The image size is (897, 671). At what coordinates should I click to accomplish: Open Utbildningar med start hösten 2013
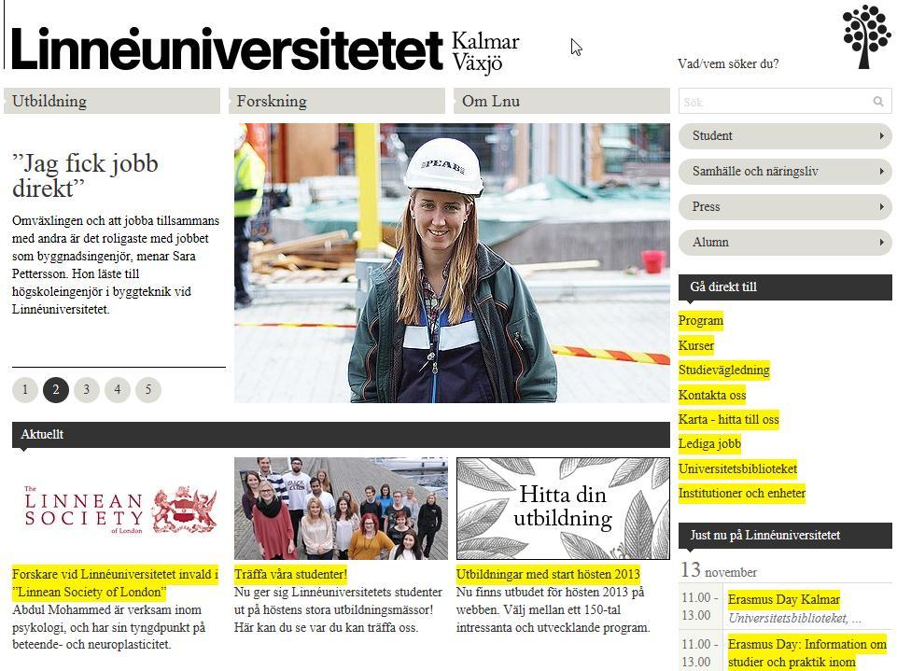coord(548,574)
